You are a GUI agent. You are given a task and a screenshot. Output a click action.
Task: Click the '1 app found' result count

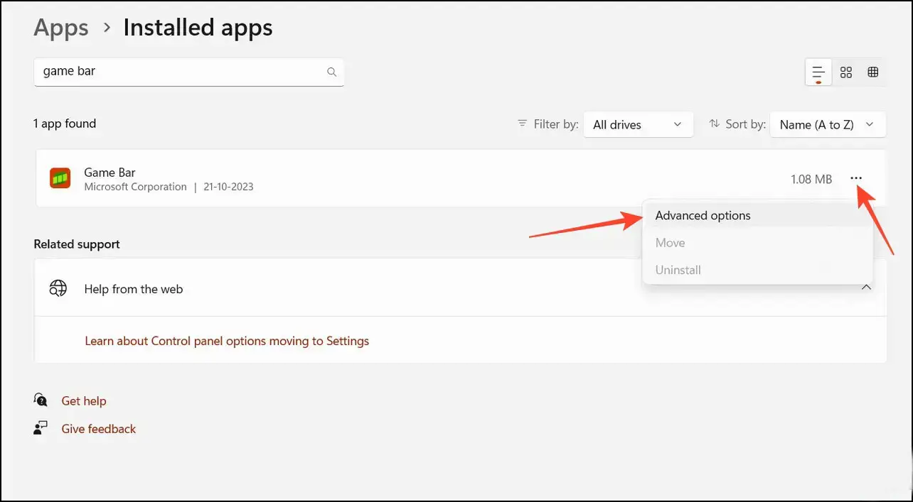[65, 124]
